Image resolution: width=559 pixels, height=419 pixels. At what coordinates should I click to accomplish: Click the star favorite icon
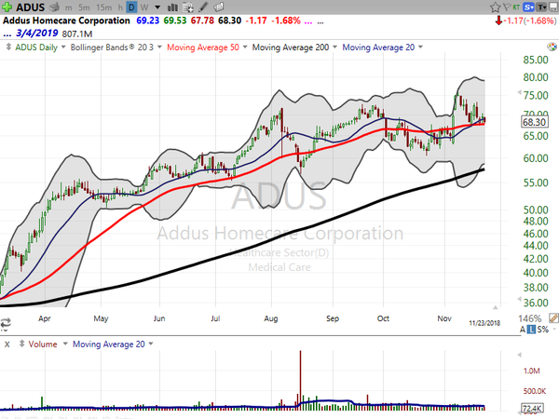(x=495, y=7)
